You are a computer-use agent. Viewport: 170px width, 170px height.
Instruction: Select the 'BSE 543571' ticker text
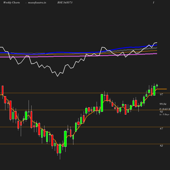coord(65,3)
